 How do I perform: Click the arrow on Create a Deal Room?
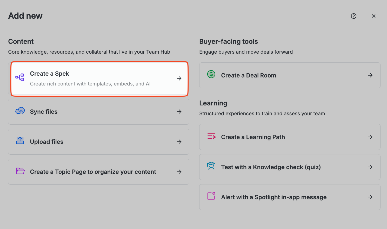(x=370, y=75)
